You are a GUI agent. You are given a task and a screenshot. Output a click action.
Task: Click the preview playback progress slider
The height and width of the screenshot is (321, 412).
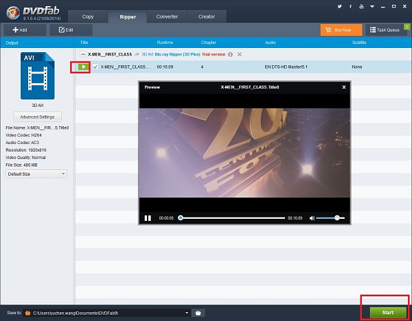point(233,218)
